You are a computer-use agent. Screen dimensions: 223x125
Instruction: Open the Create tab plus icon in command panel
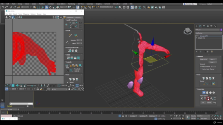pos(197,26)
